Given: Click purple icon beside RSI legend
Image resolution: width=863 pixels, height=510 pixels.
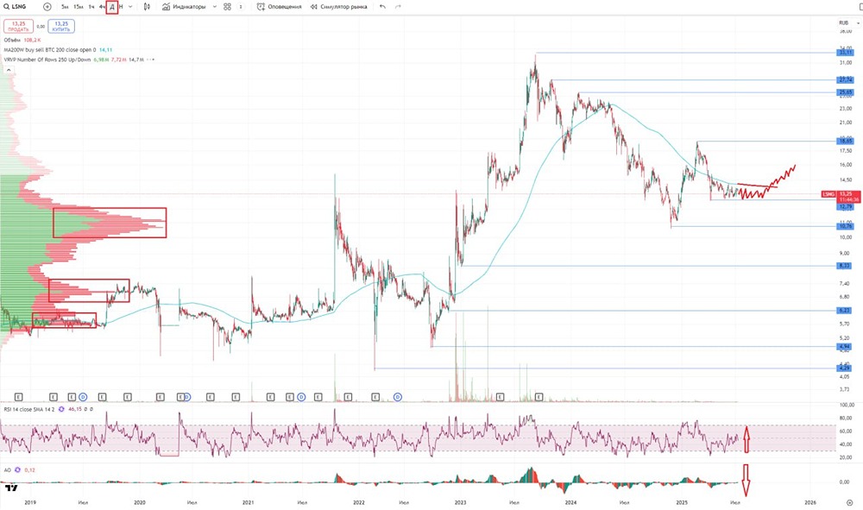Looking at the screenshot, I should pos(61,409).
